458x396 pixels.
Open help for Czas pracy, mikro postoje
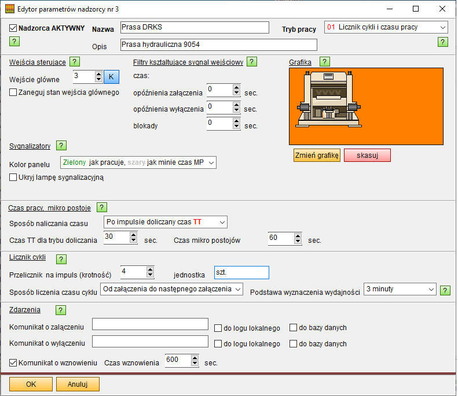click(102, 208)
